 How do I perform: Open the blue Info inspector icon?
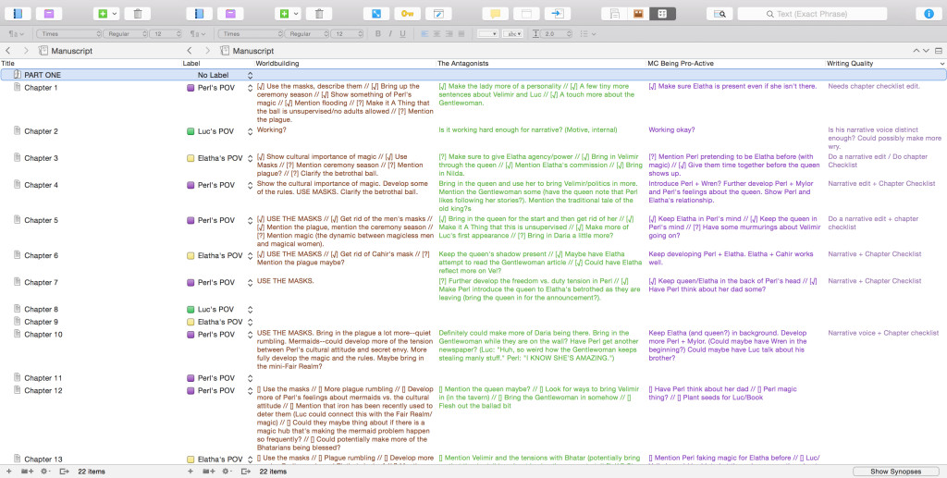coord(929,13)
